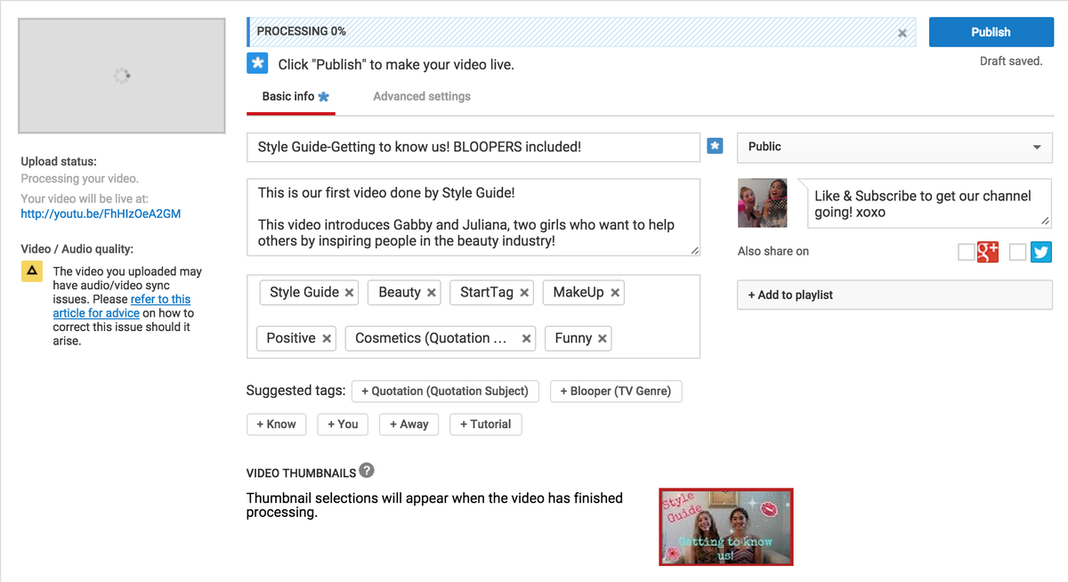Click the star icon next to the publish tip

point(257,62)
